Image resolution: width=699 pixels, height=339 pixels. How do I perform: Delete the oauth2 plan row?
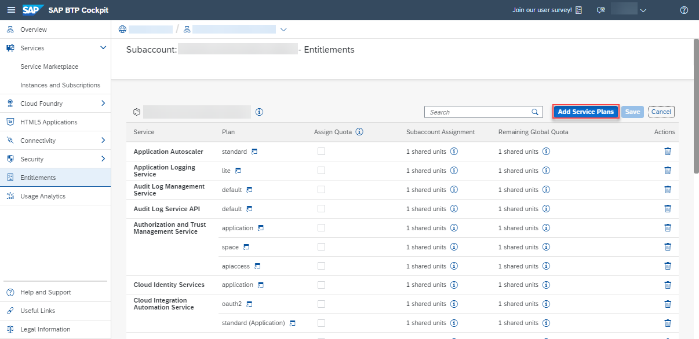668,304
